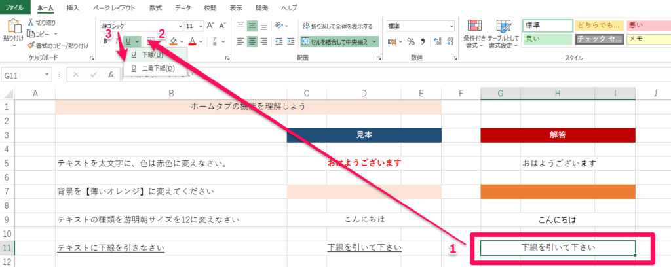
Task: Open the ファイル tab
Action: click(x=14, y=7)
